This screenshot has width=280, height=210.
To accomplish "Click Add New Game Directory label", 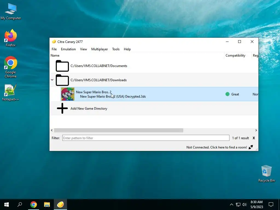I will tap(89, 108).
